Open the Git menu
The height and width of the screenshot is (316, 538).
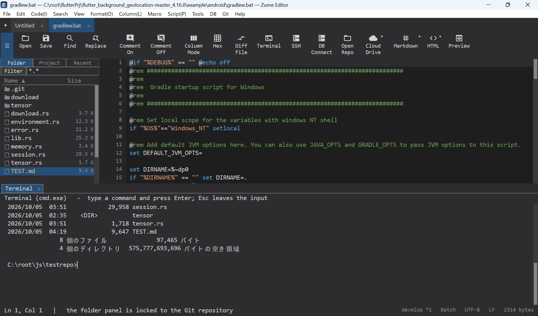coord(226,14)
